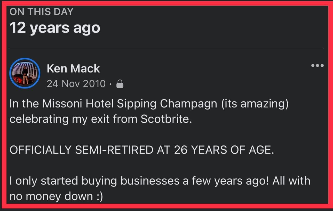Click the divider line below the heading

[x=166, y=48]
